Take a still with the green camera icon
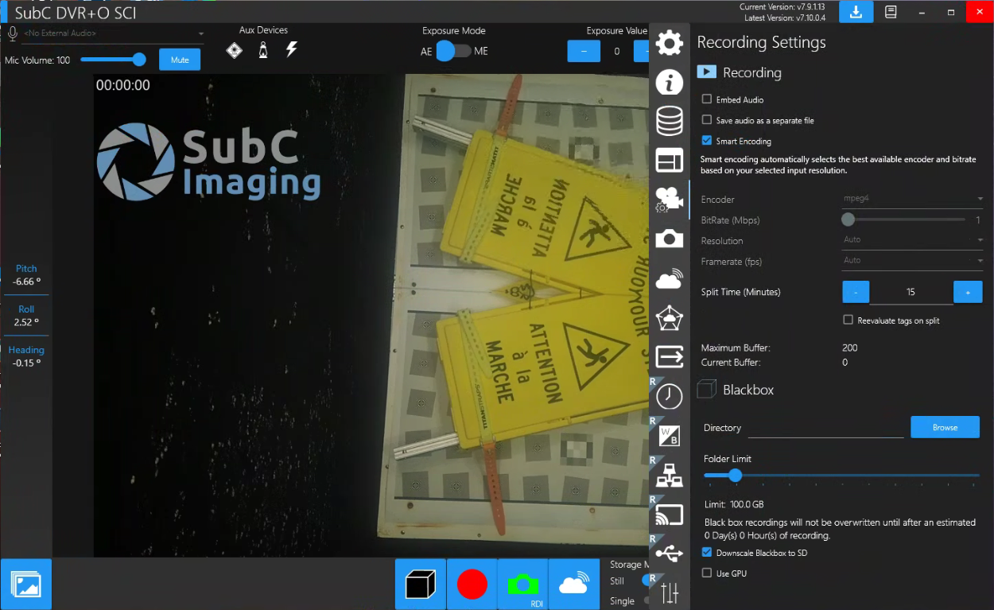This screenshot has height=610, width=994. click(x=522, y=585)
